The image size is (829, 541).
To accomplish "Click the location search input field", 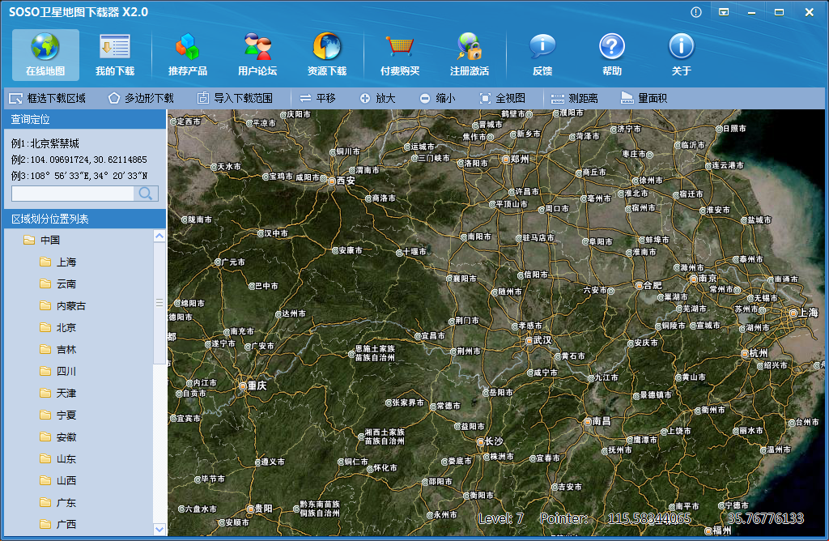I will coord(73,194).
